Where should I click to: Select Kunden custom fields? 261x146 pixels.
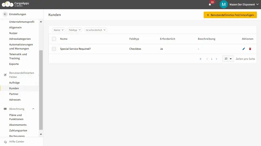(14, 88)
